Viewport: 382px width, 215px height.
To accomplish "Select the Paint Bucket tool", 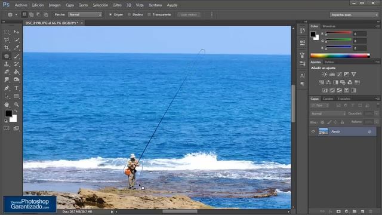I will pos(16,72).
